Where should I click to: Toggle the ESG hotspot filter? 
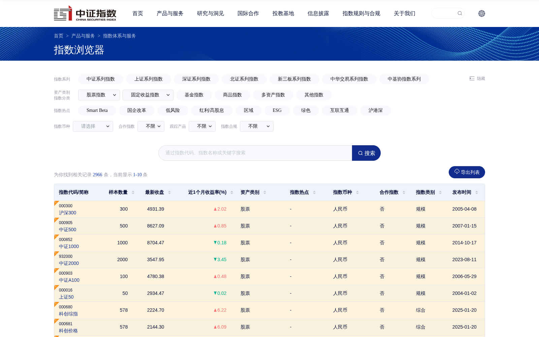(277, 111)
